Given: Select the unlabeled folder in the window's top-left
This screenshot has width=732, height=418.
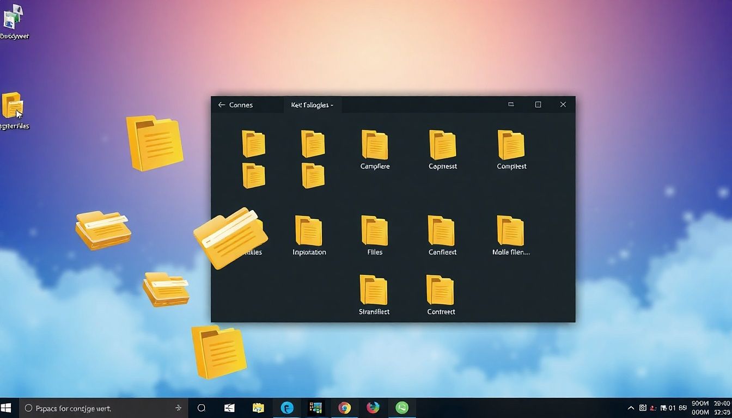Looking at the screenshot, I should click(254, 143).
